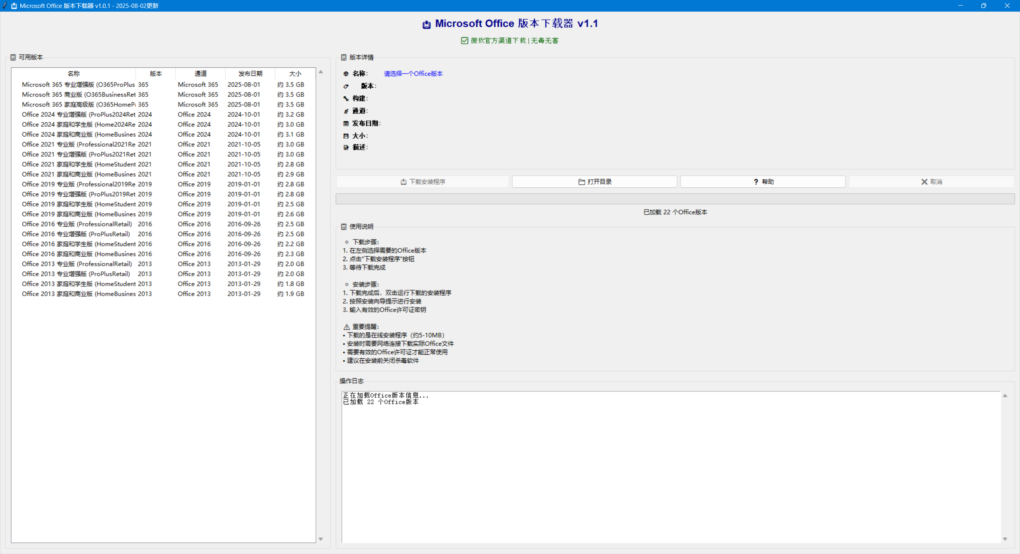Click the disk icon next to 大小

[x=346, y=136]
